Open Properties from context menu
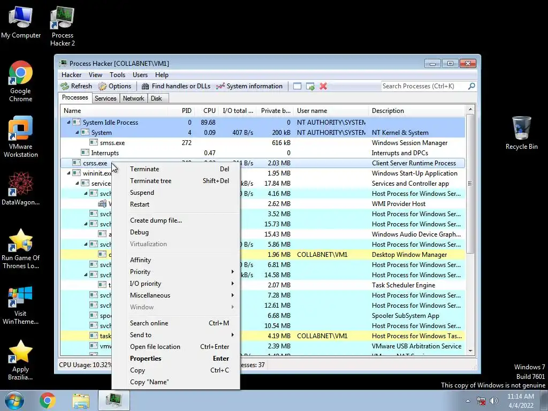This screenshot has width=548, height=411. pyautogui.click(x=181, y=359)
